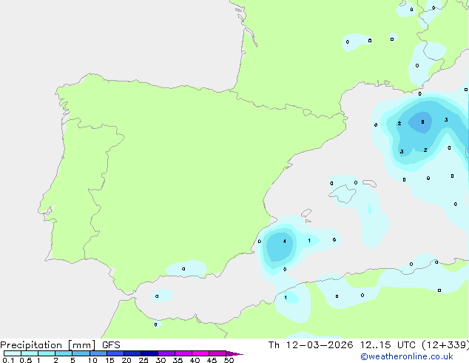Screen dimensions: 469x363
Task: Click the 10–15 mm blue legend swatch
Action: (98, 353)
